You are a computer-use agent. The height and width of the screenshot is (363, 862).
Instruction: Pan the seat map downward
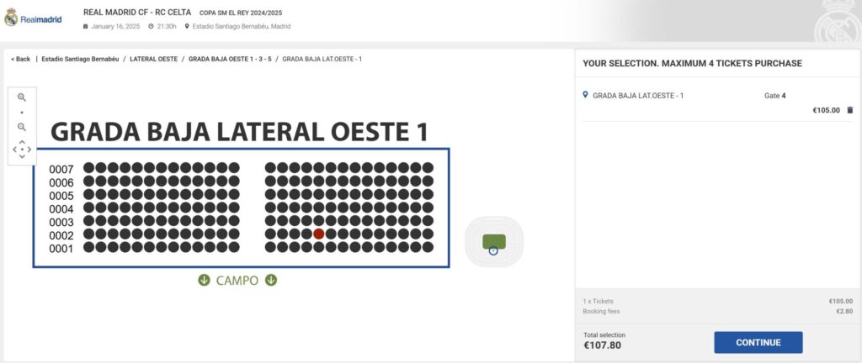click(x=22, y=156)
